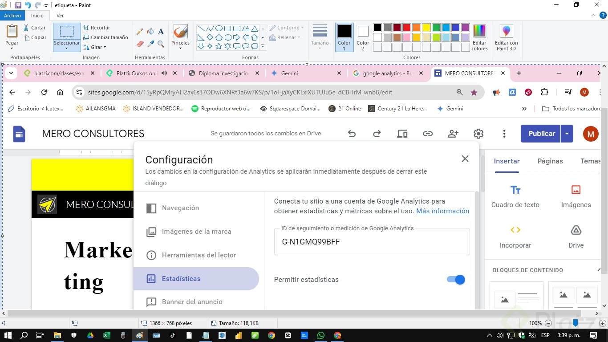The height and width of the screenshot is (342, 608).
Task: Open the Windows Start menu
Action: [8, 335]
